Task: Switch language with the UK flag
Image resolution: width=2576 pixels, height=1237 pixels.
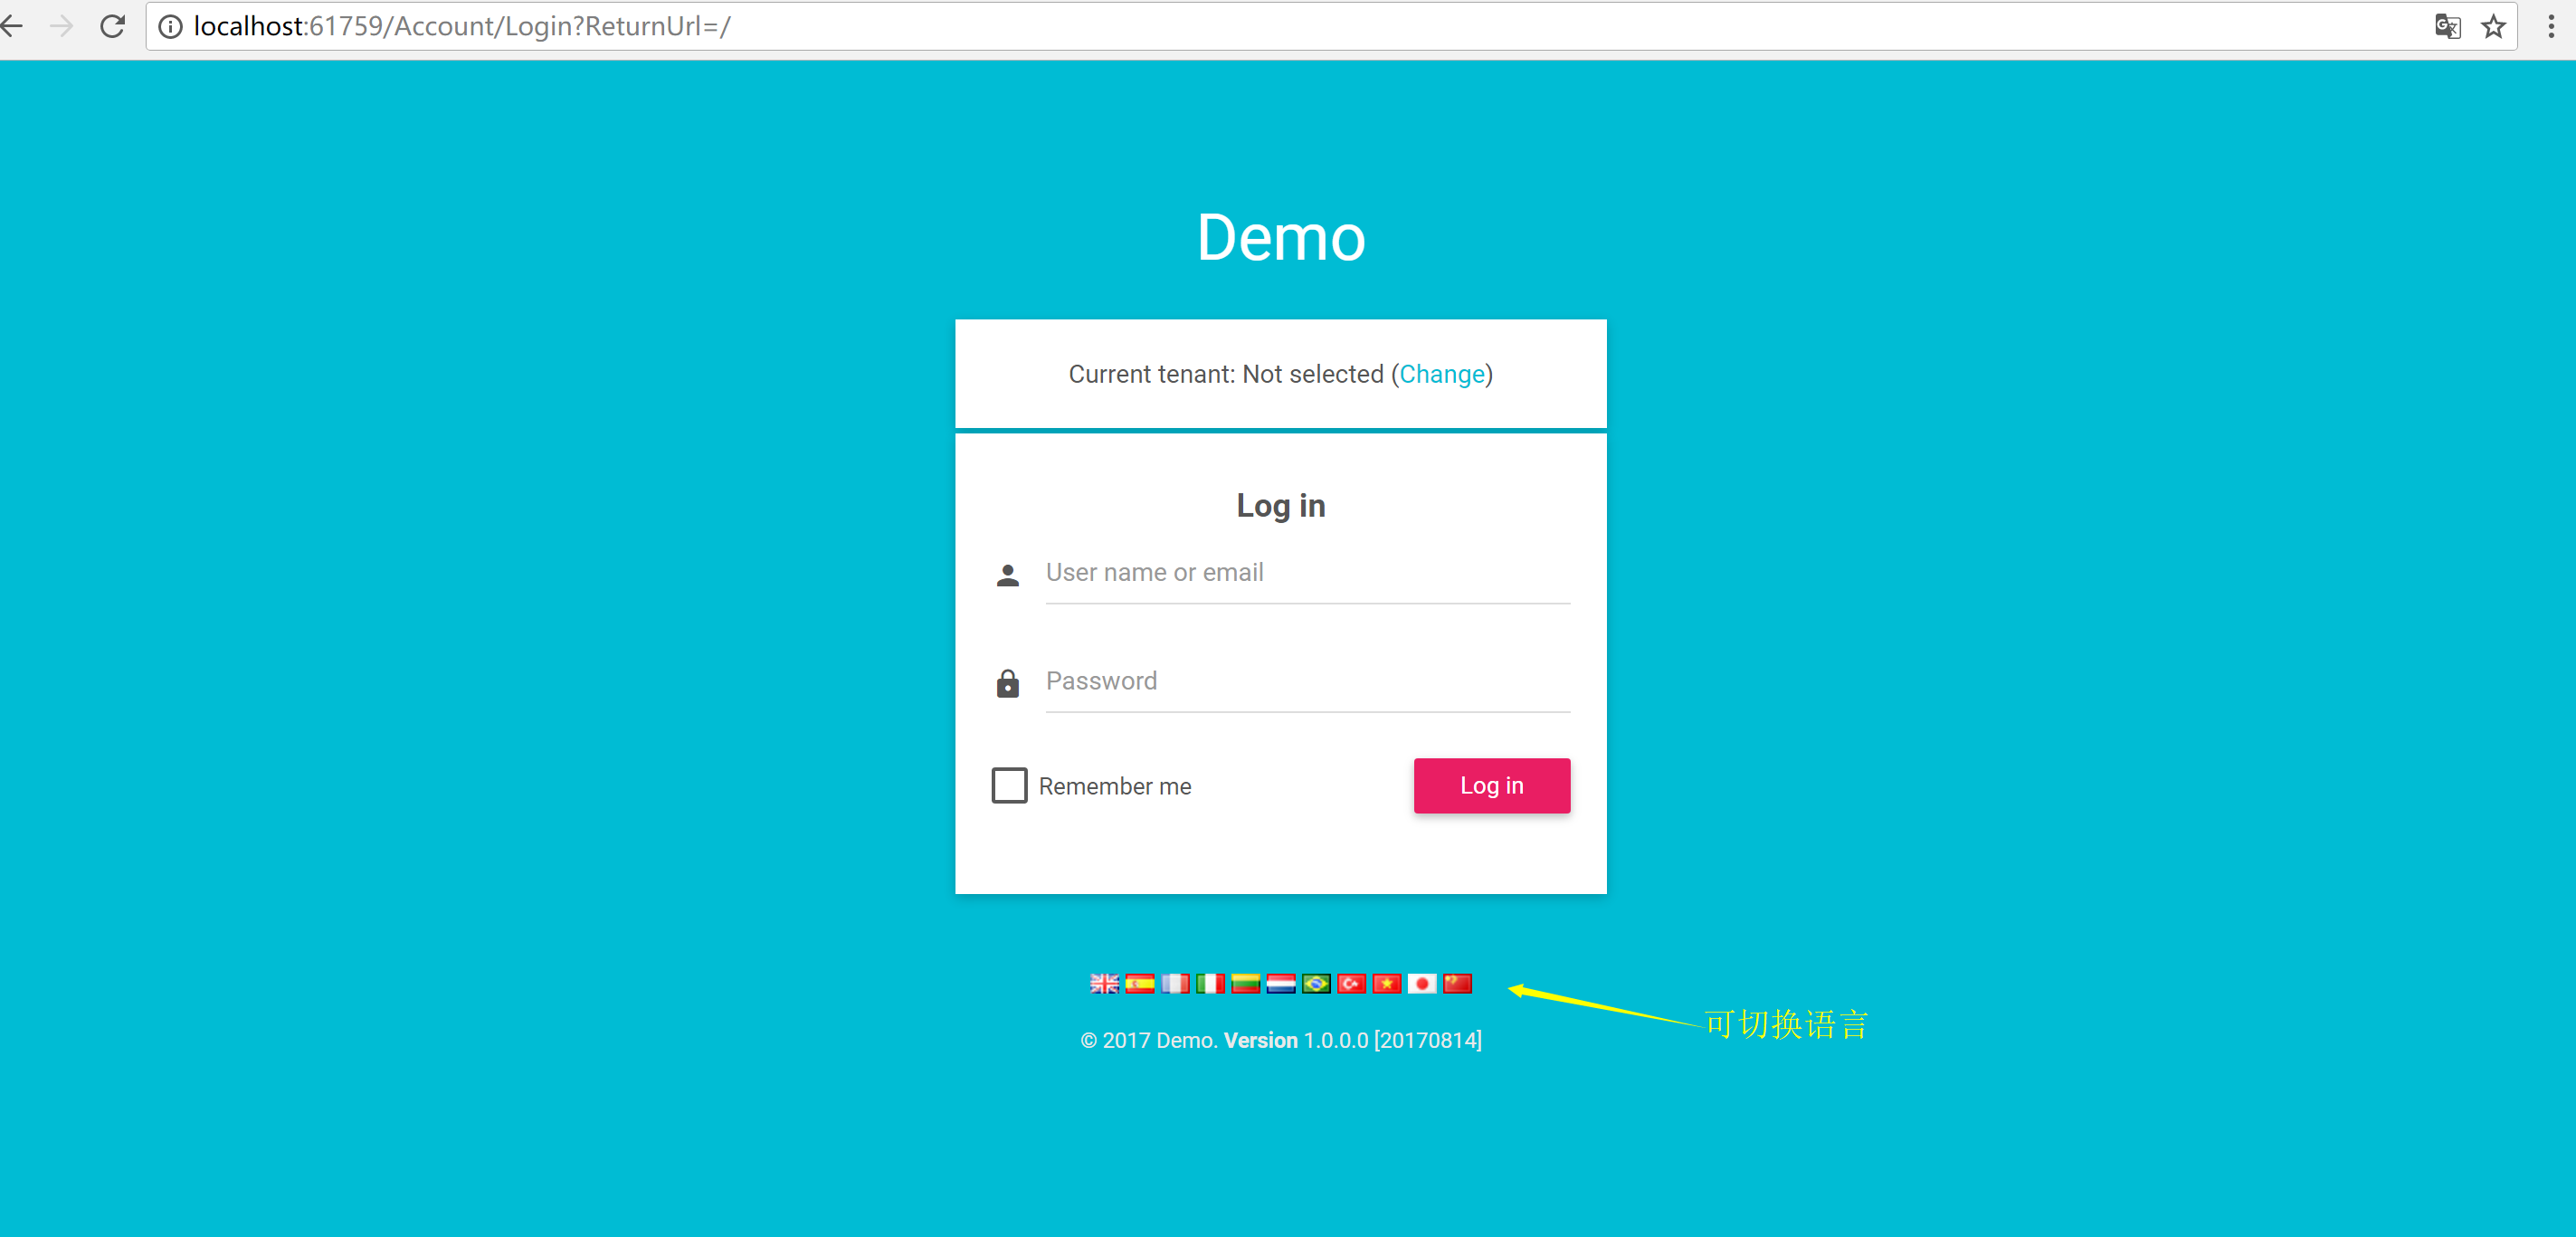Action: [x=1104, y=983]
